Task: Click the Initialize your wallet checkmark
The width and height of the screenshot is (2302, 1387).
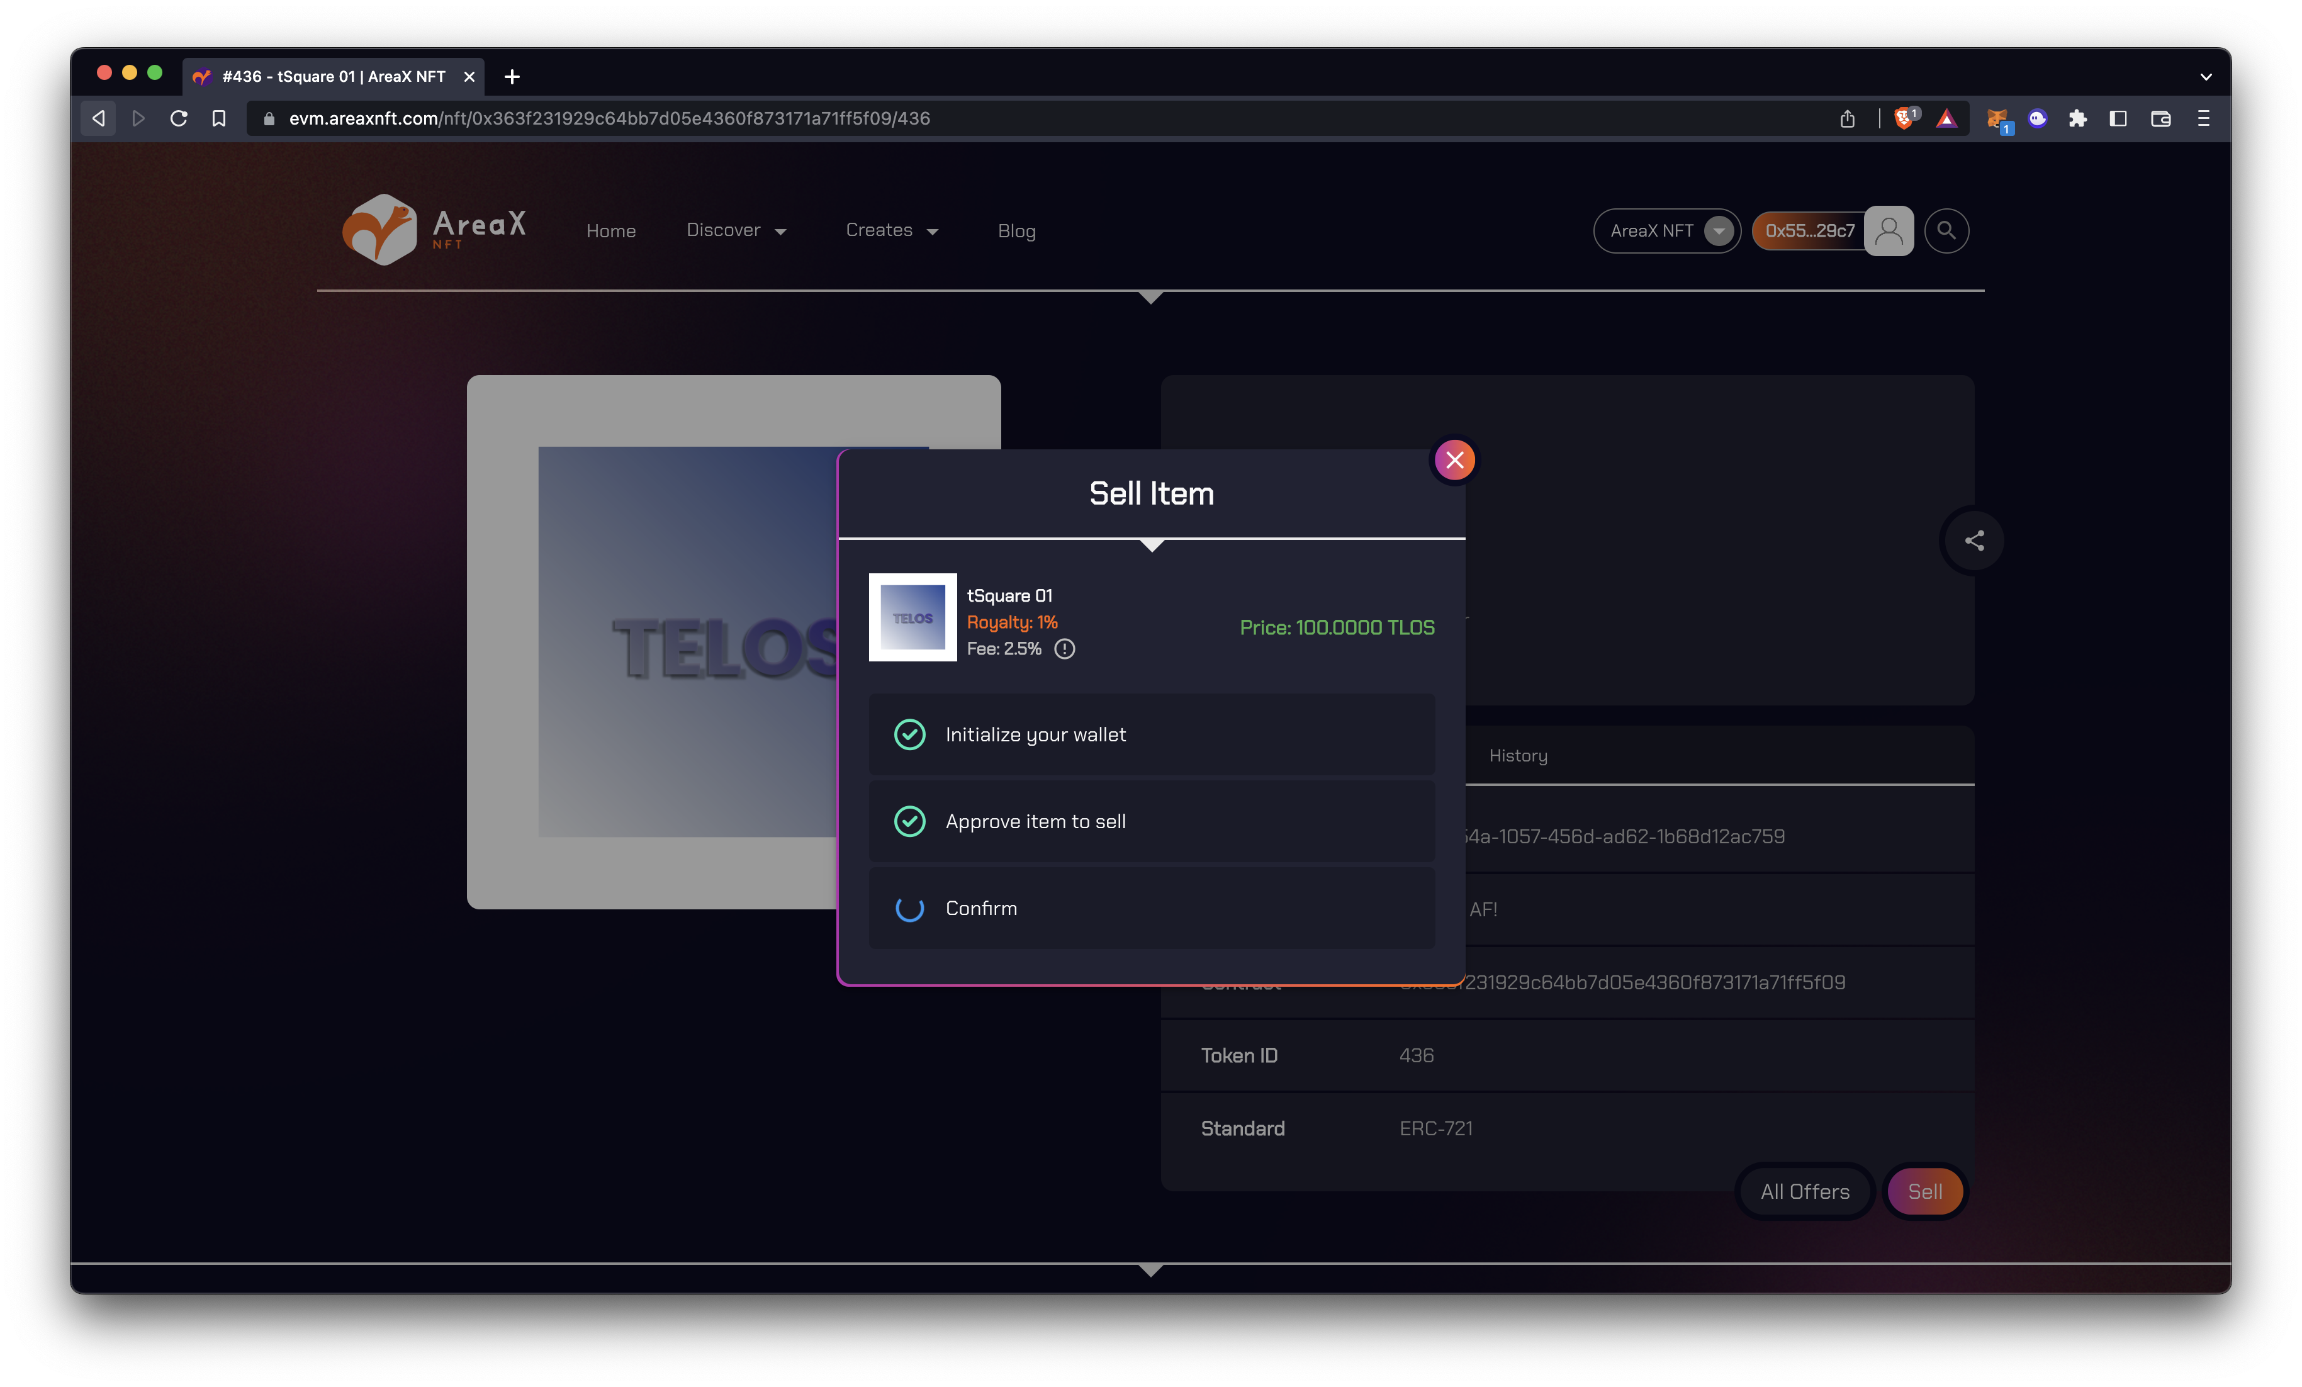Action: coord(909,735)
